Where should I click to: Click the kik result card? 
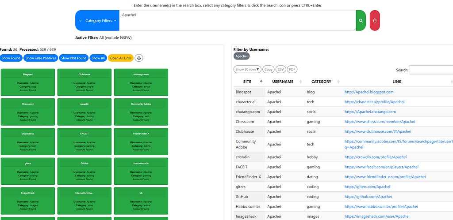click(x=141, y=201)
